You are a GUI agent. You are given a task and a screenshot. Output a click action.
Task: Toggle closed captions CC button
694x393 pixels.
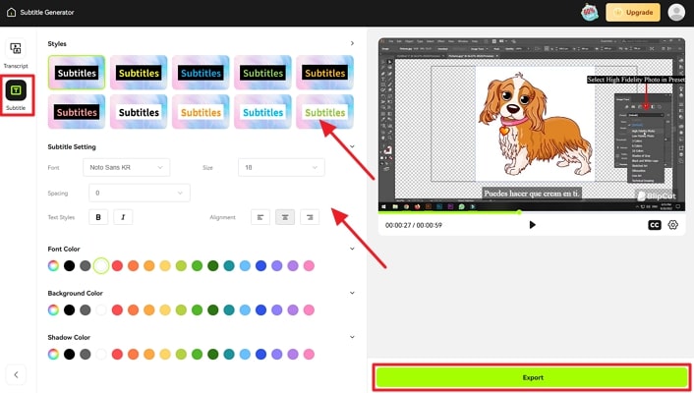tap(654, 225)
